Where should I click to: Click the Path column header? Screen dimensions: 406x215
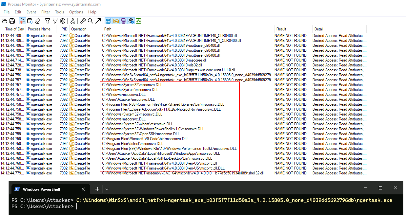coord(188,29)
